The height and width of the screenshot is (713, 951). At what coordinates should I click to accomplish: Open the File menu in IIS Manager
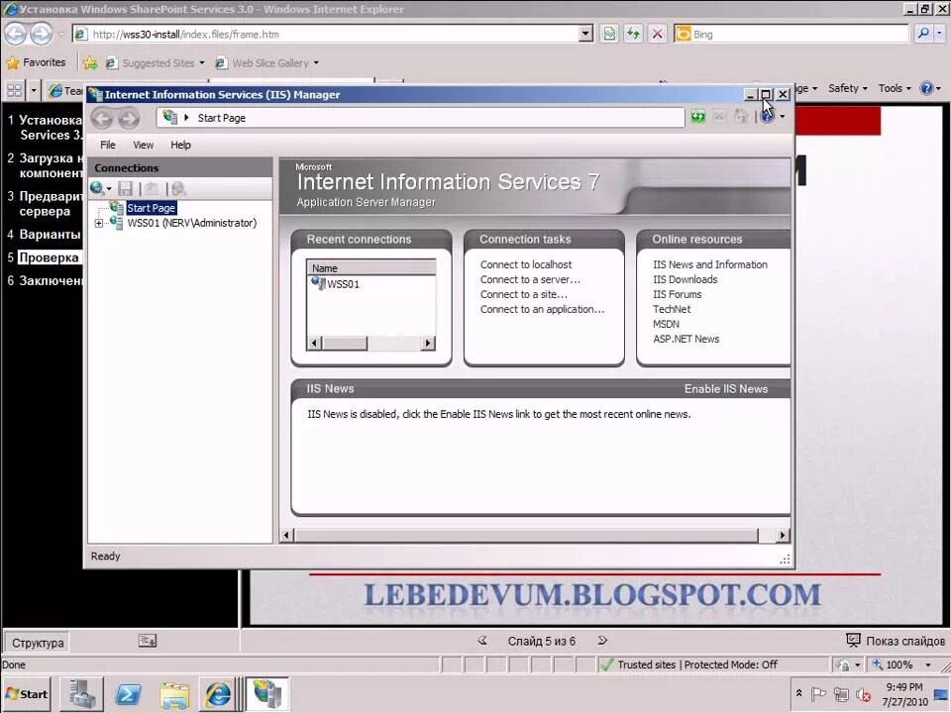107,145
